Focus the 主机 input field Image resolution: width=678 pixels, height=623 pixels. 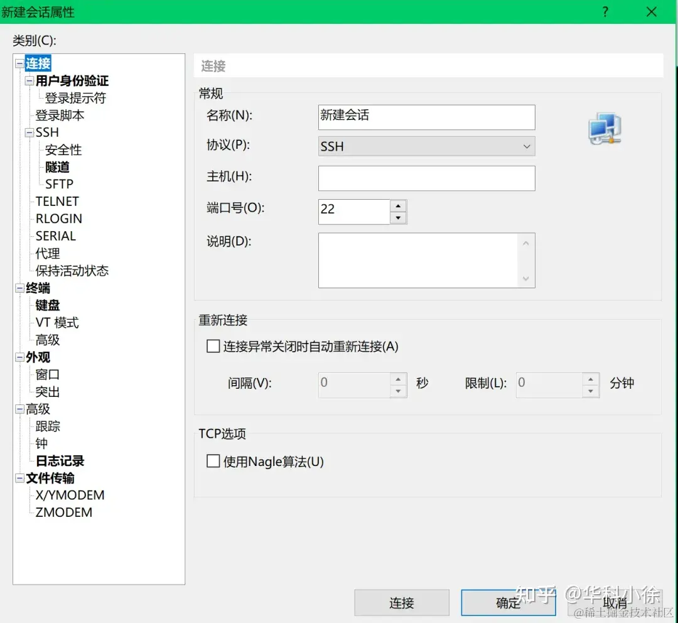click(x=426, y=178)
